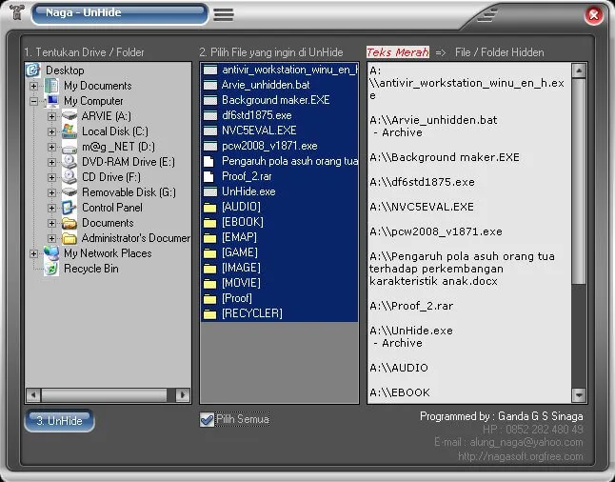Screen dimensions: 615x482
Task: Close the Naga UnHide window
Action: click(594, 15)
